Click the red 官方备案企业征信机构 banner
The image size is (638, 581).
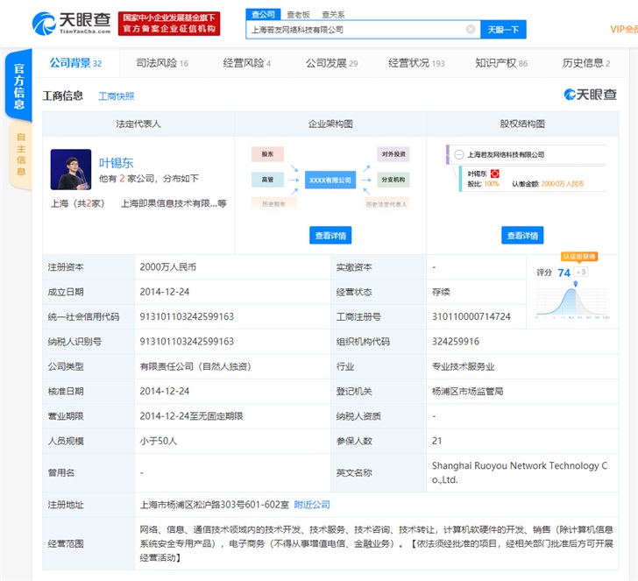pyautogui.click(x=169, y=24)
